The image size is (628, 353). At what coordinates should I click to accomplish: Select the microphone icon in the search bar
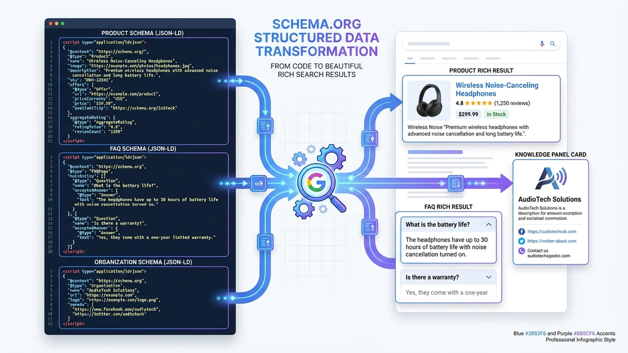pyautogui.click(x=542, y=44)
